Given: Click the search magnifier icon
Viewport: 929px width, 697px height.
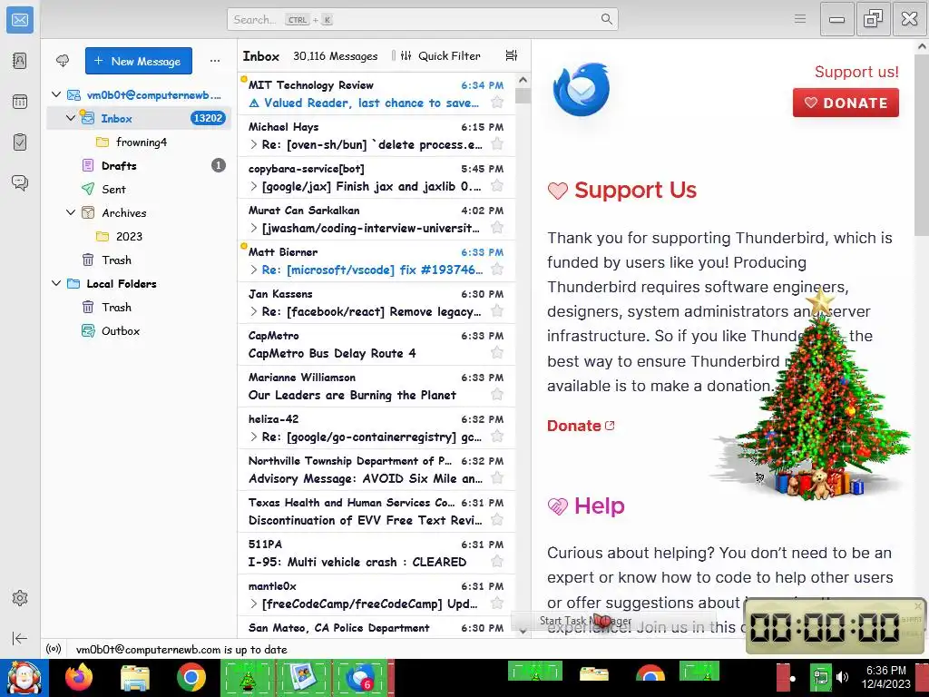Looking at the screenshot, I should (606, 19).
